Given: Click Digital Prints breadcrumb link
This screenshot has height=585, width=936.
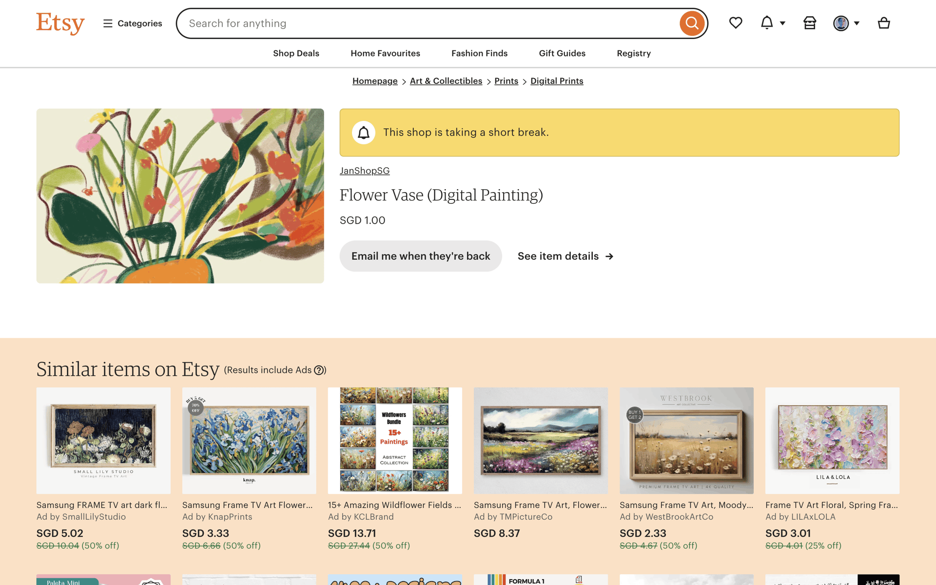Looking at the screenshot, I should click(557, 81).
